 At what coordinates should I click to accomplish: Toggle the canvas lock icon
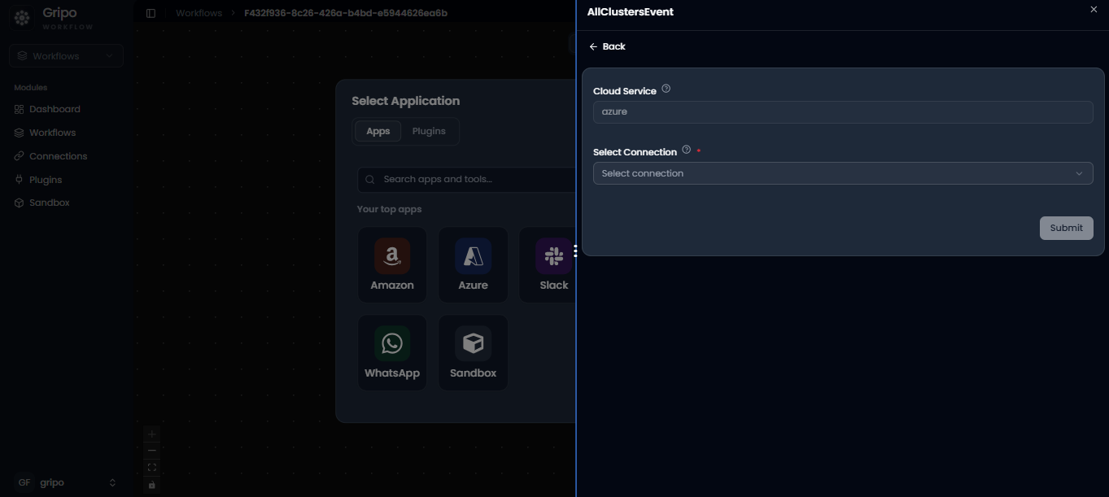[x=151, y=485]
